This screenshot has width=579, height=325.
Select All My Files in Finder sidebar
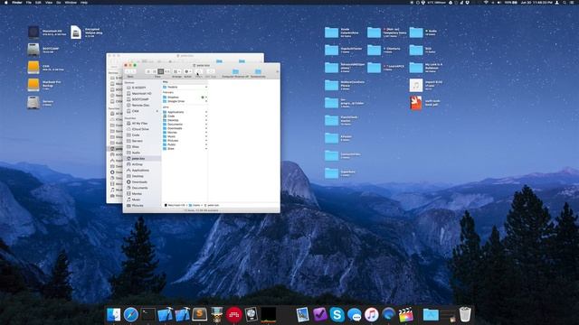pos(142,123)
